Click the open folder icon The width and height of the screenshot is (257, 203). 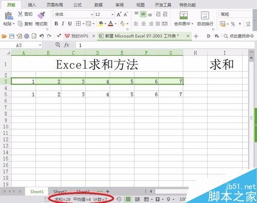(x=4, y=36)
